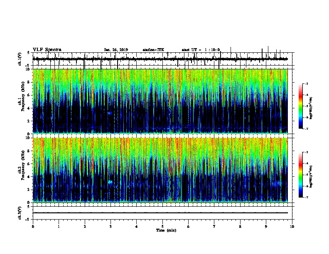Click ch.1 frequency axis tick "6"
Screen dimensions: 329x254
(x=29, y=95)
